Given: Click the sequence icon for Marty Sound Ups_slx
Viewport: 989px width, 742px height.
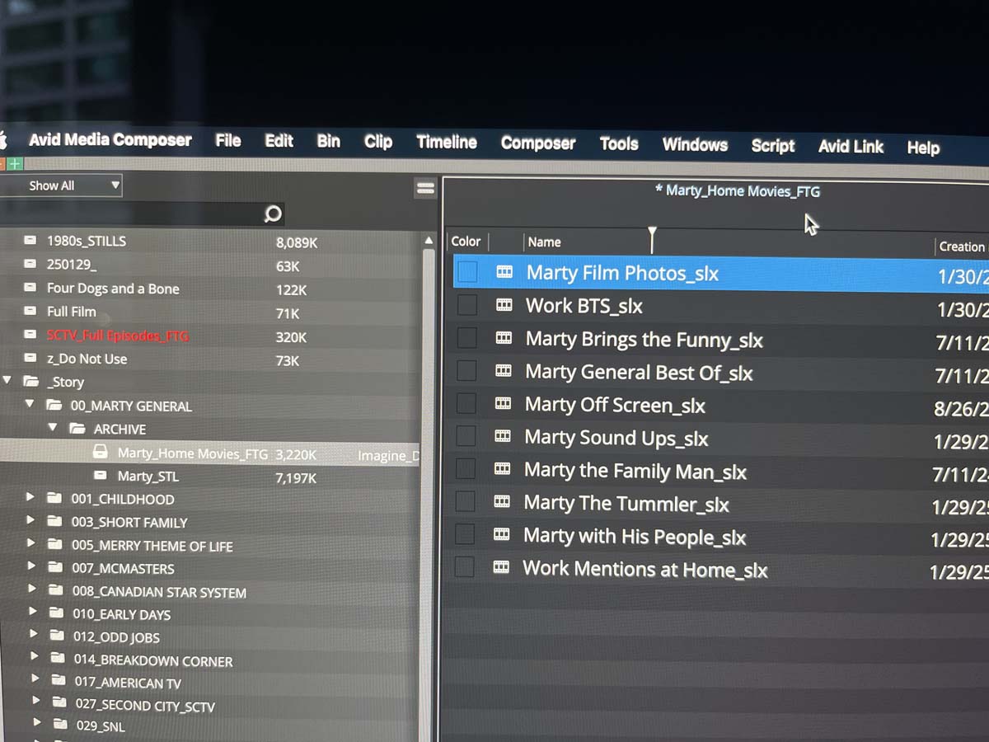Looking at the screenshot, I should (x=502, y=437).
